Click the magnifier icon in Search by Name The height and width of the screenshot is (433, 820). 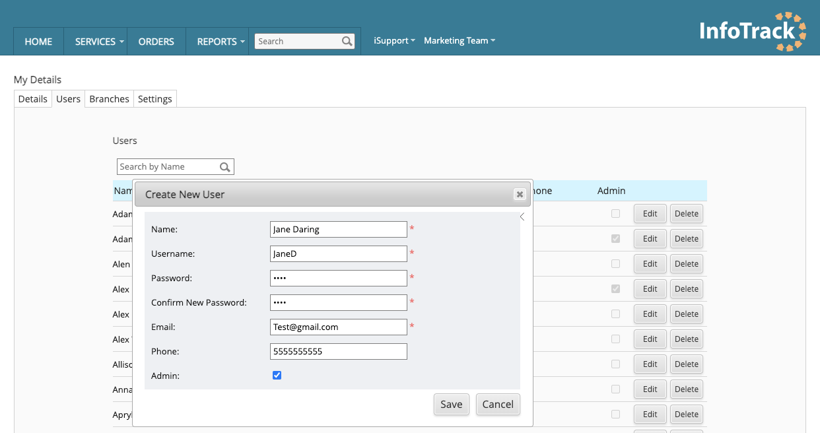click(x=225, y=166)
